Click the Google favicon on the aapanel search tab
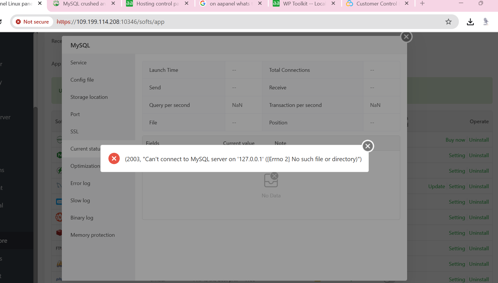This screenshot has width=498, height=283. pyautogui.click(x=203, y=3)
